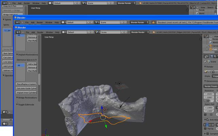Click the Place/Replace Implant button
The height and width of the screenshot is (136, 218).
tap(26, 84)
